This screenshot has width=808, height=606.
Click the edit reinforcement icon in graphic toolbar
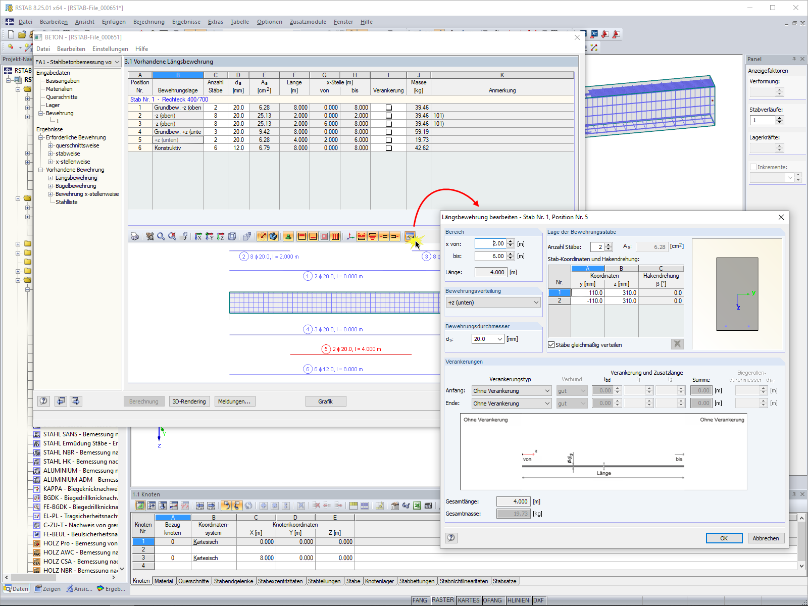click(x=410, y=236)
